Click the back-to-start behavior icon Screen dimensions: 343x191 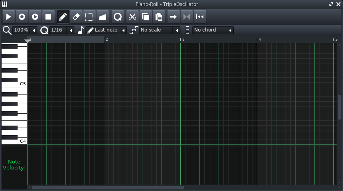coord(200,17)
